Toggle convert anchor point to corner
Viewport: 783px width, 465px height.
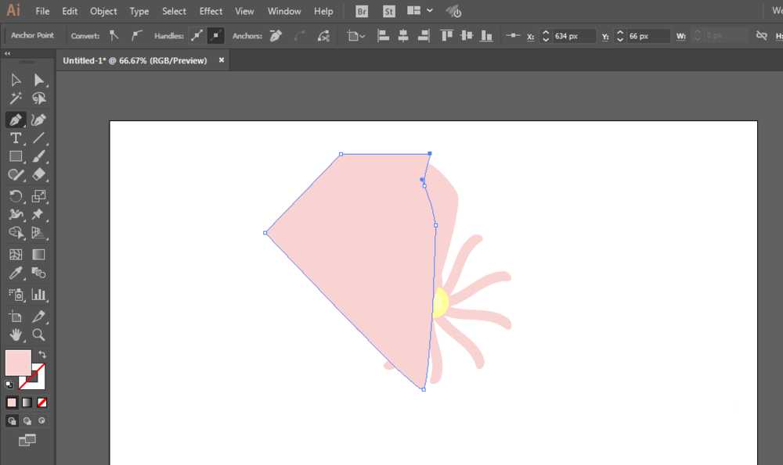click(x=114, y=36)
